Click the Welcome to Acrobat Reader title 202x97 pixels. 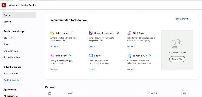tap(22, 5)
